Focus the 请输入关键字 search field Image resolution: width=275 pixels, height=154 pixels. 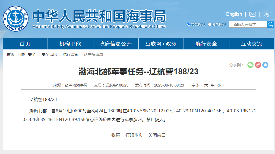pos(248,24)
